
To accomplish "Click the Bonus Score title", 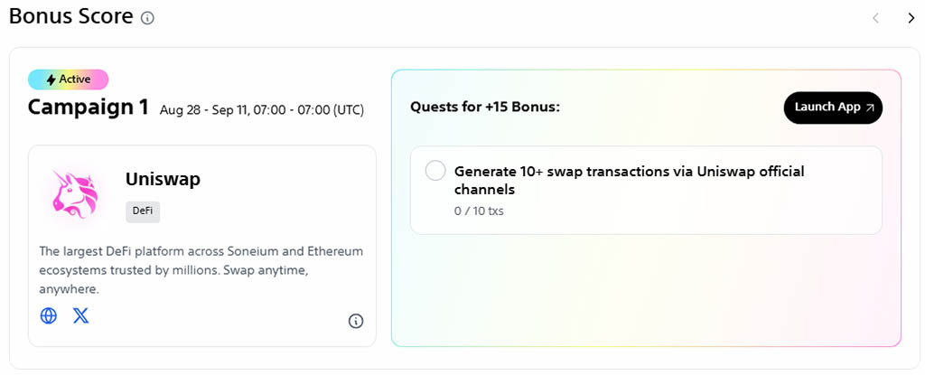I will pos(71,16).
